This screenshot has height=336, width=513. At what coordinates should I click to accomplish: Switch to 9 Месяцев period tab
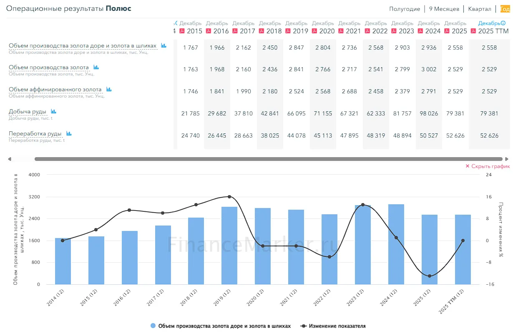coord(444,9)
